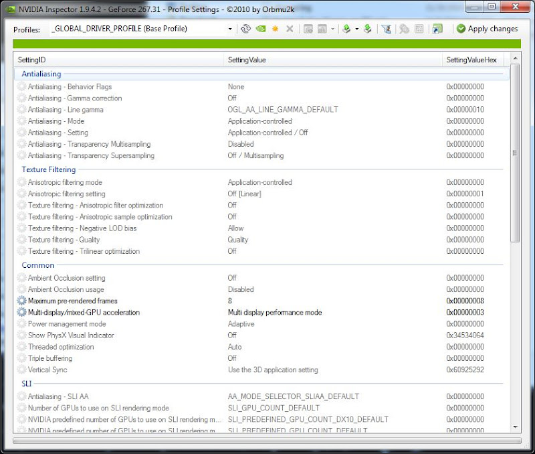Image resolution: width=535 pixels, height=454 pixels.
Task: Open the Profiles dropdown list
Action: (x=230, y=29)
